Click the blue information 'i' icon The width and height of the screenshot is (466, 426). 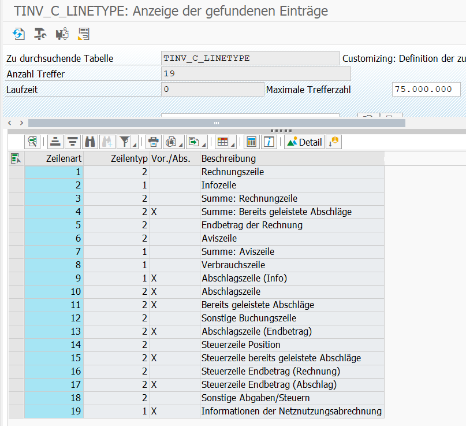[269, 142]
